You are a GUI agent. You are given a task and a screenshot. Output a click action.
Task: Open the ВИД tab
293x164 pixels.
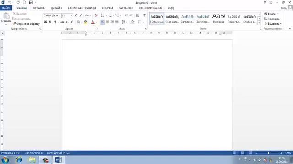pyautogui.click(x=171, y=8)
